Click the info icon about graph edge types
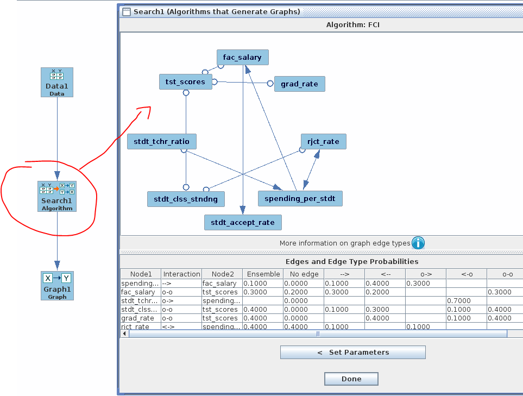This screenshot has height=396, width=523. [x=418, y=243]
